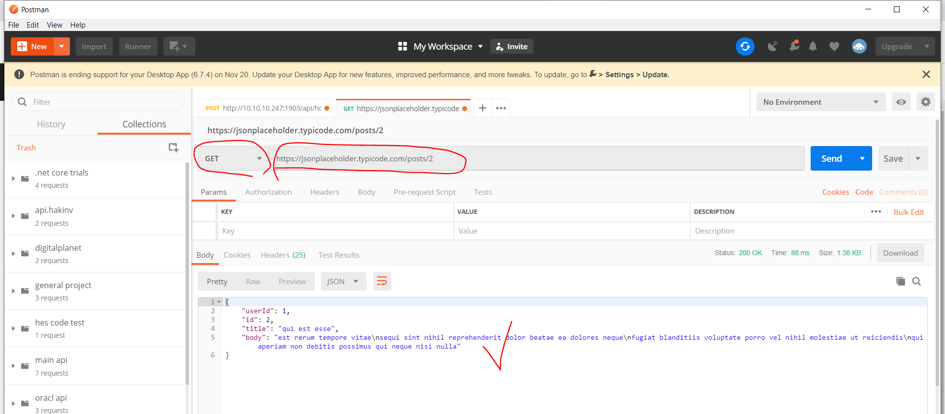Click the Bulk Edit link
The image size is (945, 414).
point(909,212)
